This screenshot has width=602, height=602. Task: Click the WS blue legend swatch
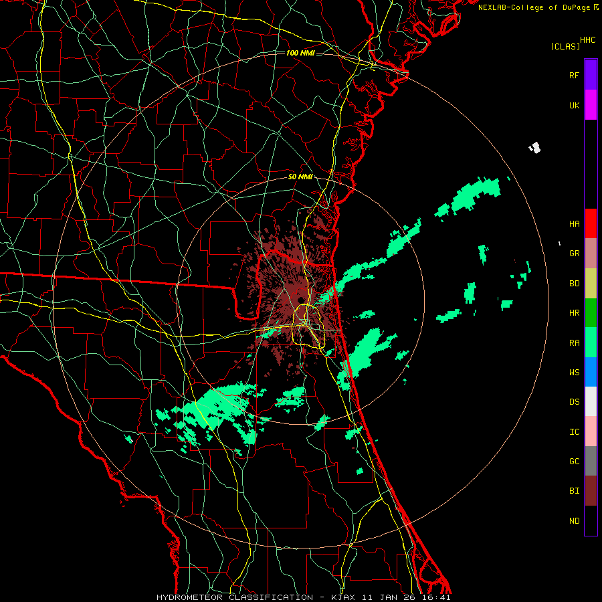click(x=591, y=372)
